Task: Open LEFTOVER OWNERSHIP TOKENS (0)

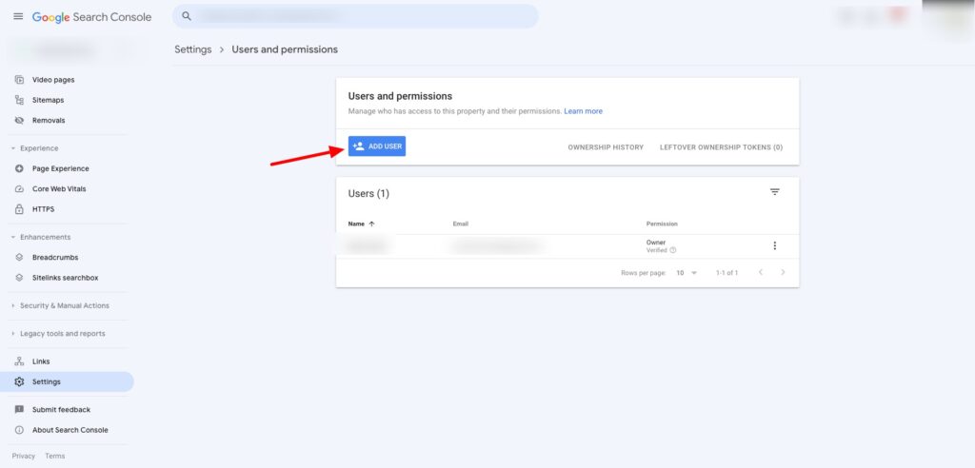Action: (722, 147)
